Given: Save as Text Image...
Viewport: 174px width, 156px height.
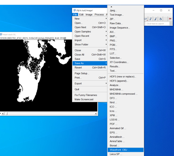Looking at the screenshot, I should [x=126, y=15].
